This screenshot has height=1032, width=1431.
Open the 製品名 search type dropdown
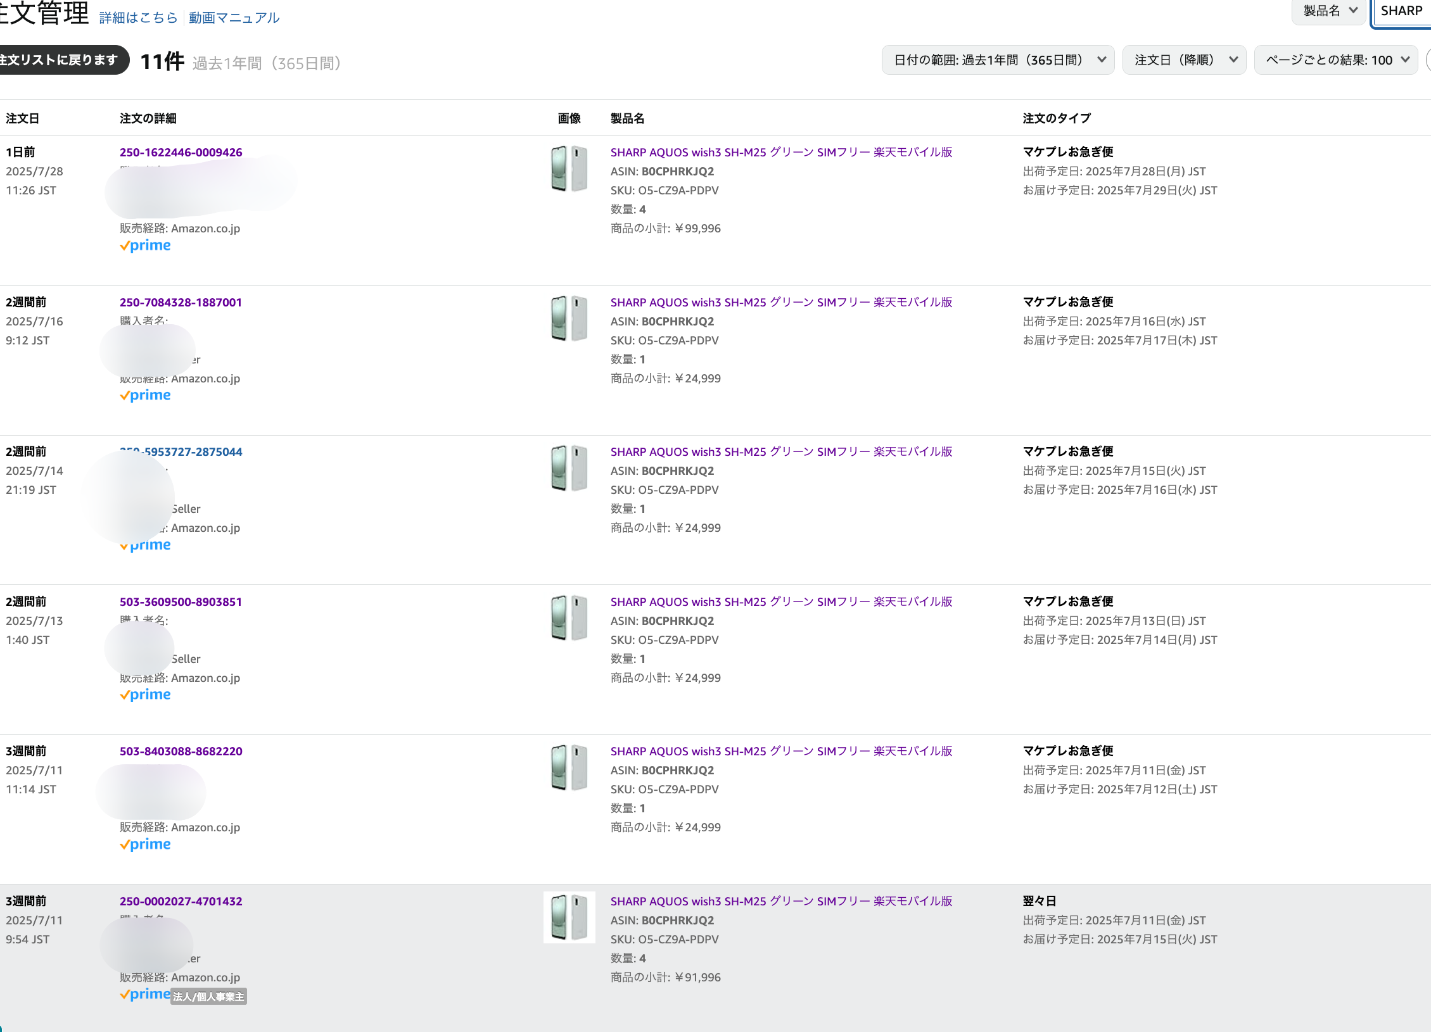click(1328, 11)
